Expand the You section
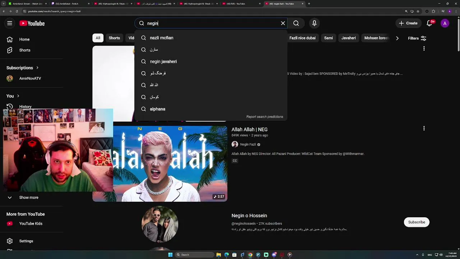Image resolution: width=460 pixels, height=259 pixels. click(x=13, y=96)
